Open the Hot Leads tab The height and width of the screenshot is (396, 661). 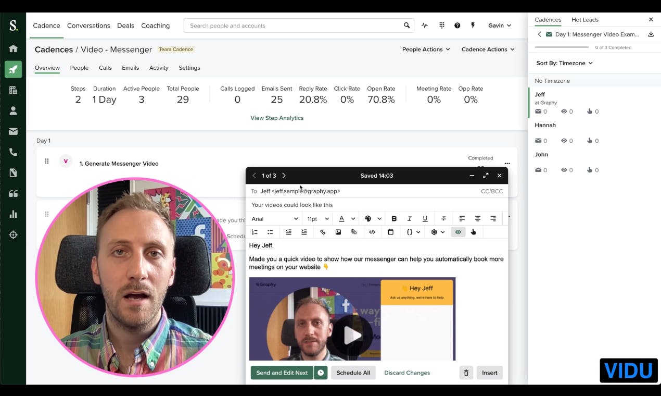(x=585, y=20)
